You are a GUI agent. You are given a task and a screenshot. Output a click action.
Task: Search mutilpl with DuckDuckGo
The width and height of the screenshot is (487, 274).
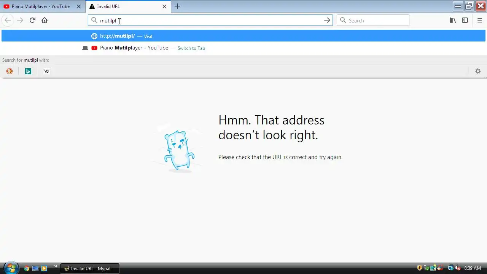coord(10,71)
